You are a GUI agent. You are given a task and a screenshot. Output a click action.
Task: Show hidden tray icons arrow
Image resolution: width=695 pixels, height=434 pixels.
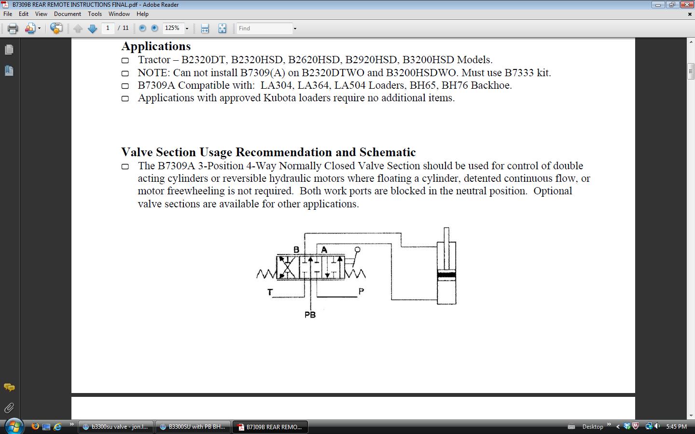point(618,427)
